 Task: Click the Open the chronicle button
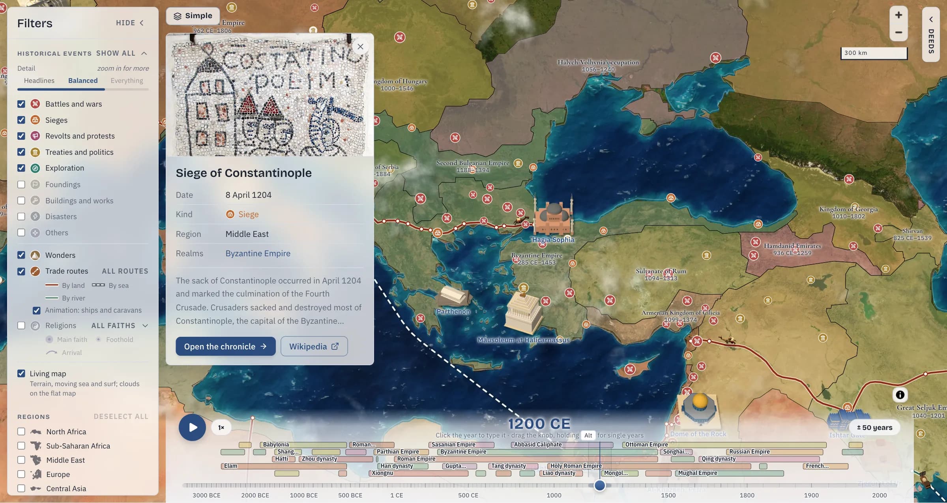click(x=226, y=346)
